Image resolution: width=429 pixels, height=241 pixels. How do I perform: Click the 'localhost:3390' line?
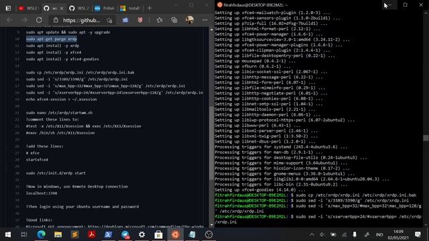click(x=42, y=193)
